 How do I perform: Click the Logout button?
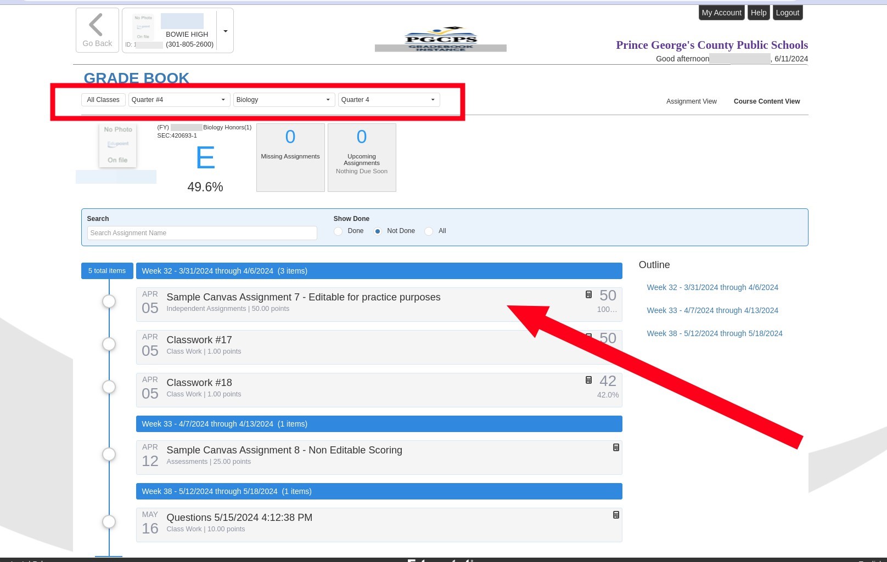[787, 13]
